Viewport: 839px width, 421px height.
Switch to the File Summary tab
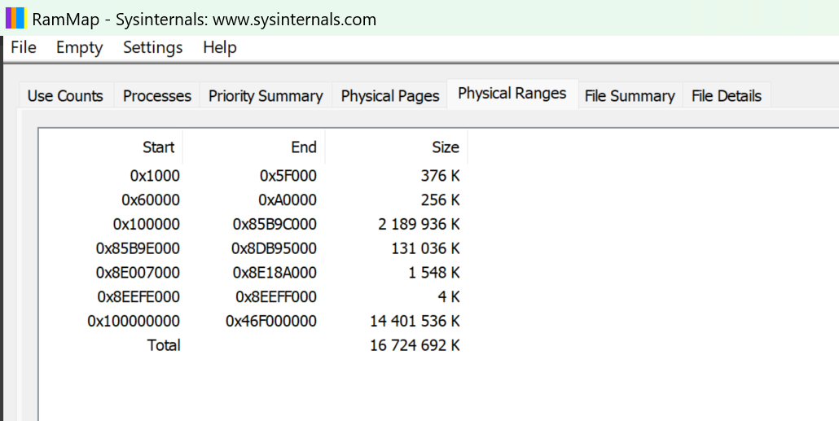(630, 96)
